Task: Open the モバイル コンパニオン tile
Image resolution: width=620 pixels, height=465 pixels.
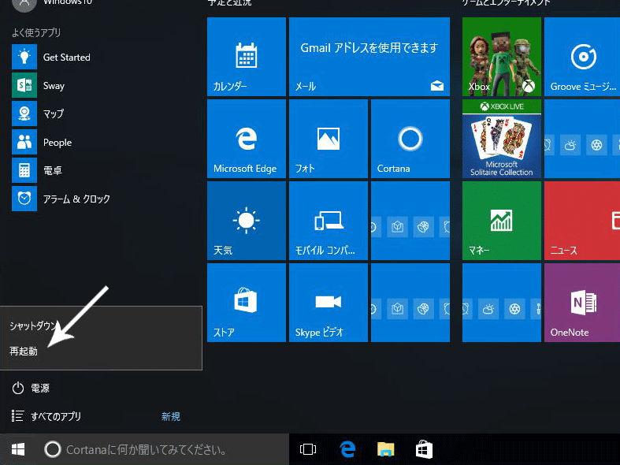Action: point(329,221)
